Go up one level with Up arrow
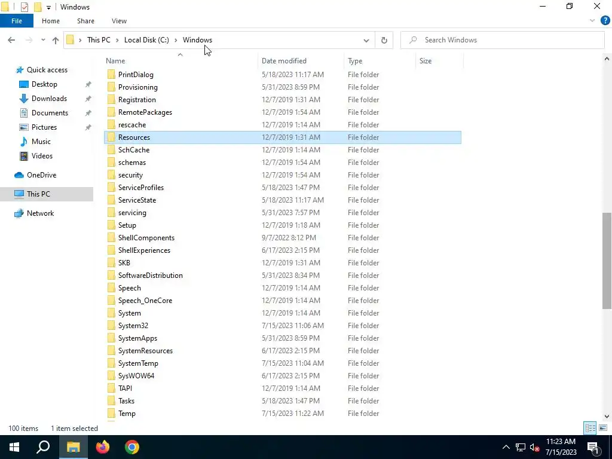The height and width of the screenshot is (459, 612). click(x=56, y=40)
